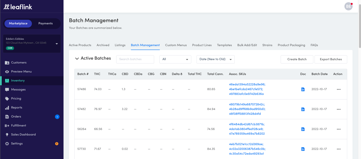
Task: Open action menu for batch 57730
Action: [339, 149]
